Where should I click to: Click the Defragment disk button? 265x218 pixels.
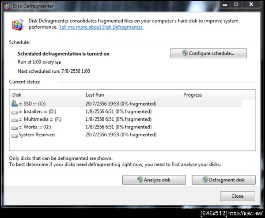click(x=223, y=180)
